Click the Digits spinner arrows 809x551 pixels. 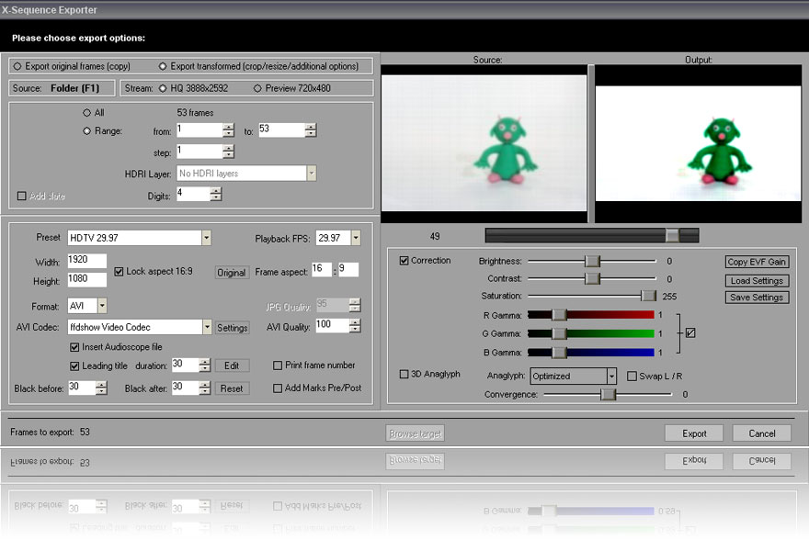pyautogui.click(x=216, y=194)
